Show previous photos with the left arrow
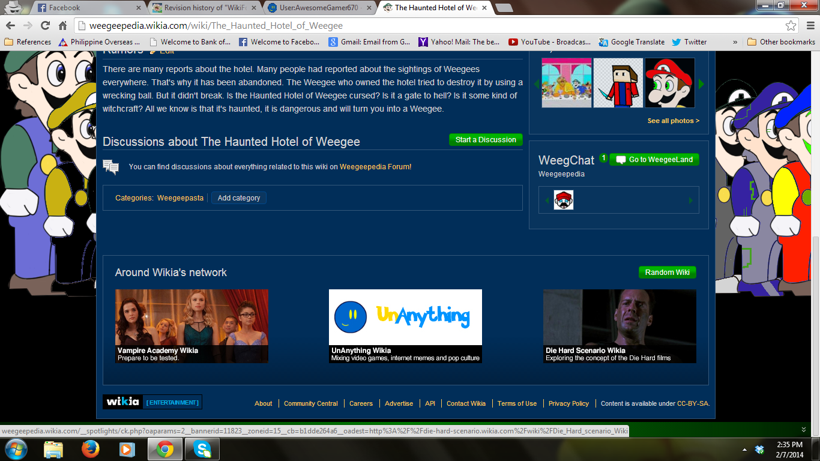The width and height of the screenshot is (820, 461). click(x=537, y=83)
